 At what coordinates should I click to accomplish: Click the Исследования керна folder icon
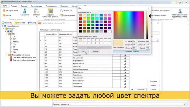(x=9, y=55)
